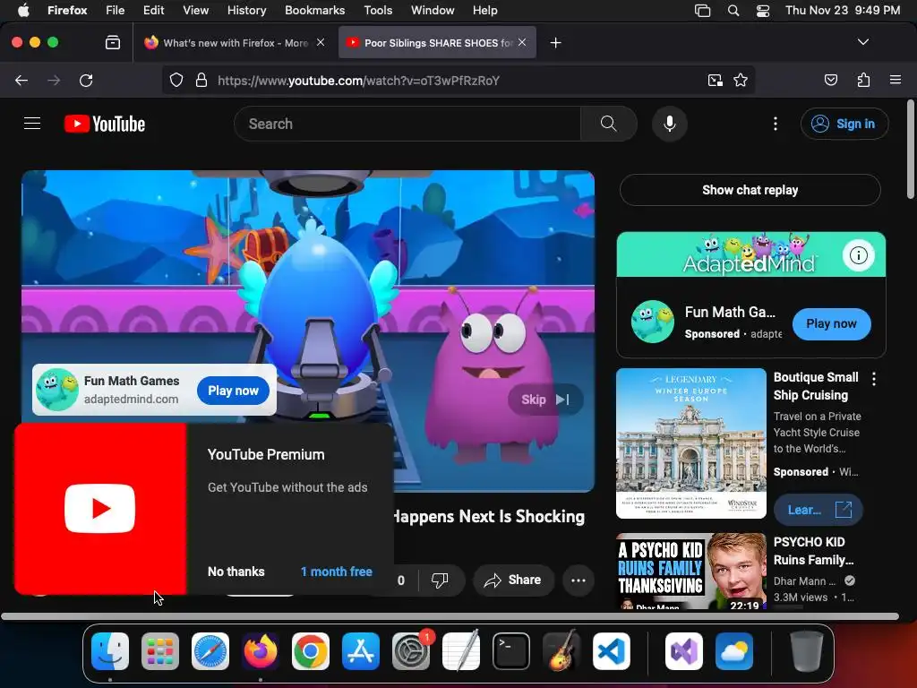
Task: Go to YouTube home via logo
Action: (105, 124)
